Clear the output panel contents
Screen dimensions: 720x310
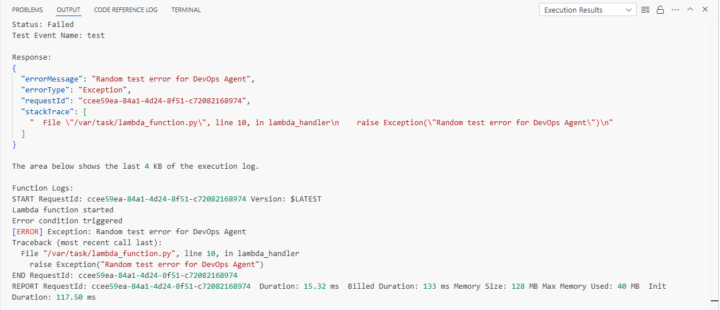[645, 10]
